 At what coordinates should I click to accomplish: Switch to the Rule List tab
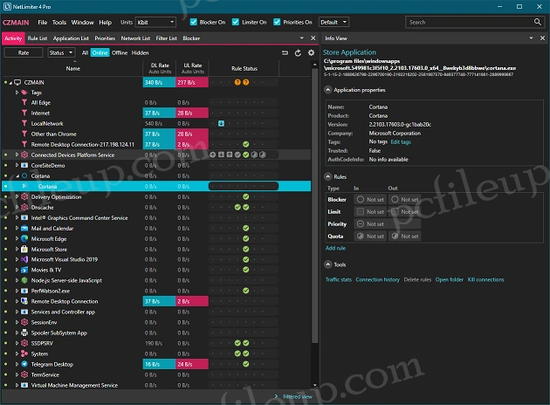(38, 38)
